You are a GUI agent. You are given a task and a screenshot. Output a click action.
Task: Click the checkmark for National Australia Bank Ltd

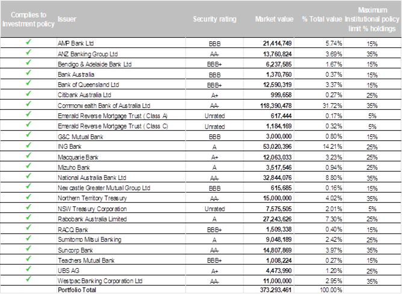pyautogui.click(x=28, y=176)
